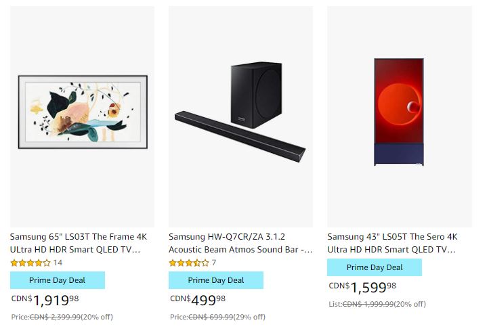Open the Samsung Sero TV product image
The width and height of the screenshot is (489, 331).
[x=400, y=116]
